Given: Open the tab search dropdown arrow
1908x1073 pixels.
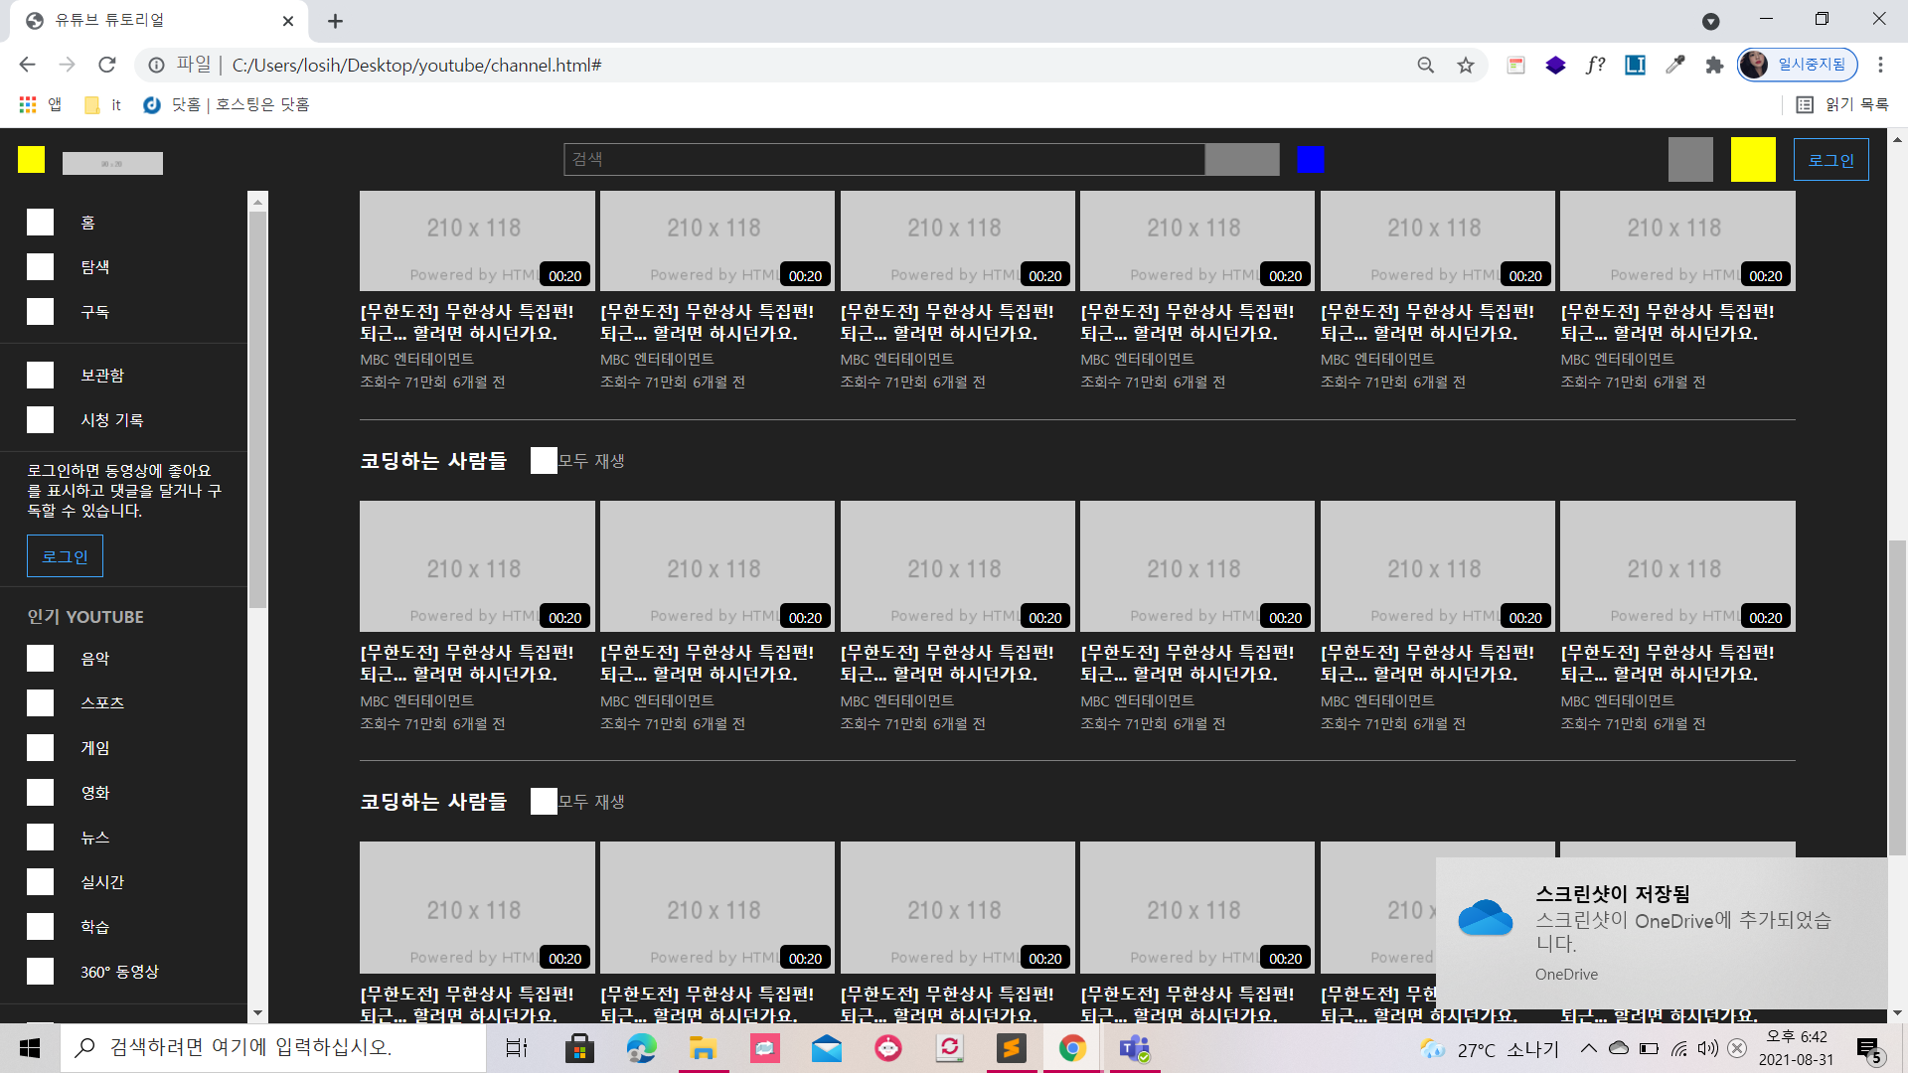Looking at the screenshot, I should pyautogui.click(x=1710, y=21).
